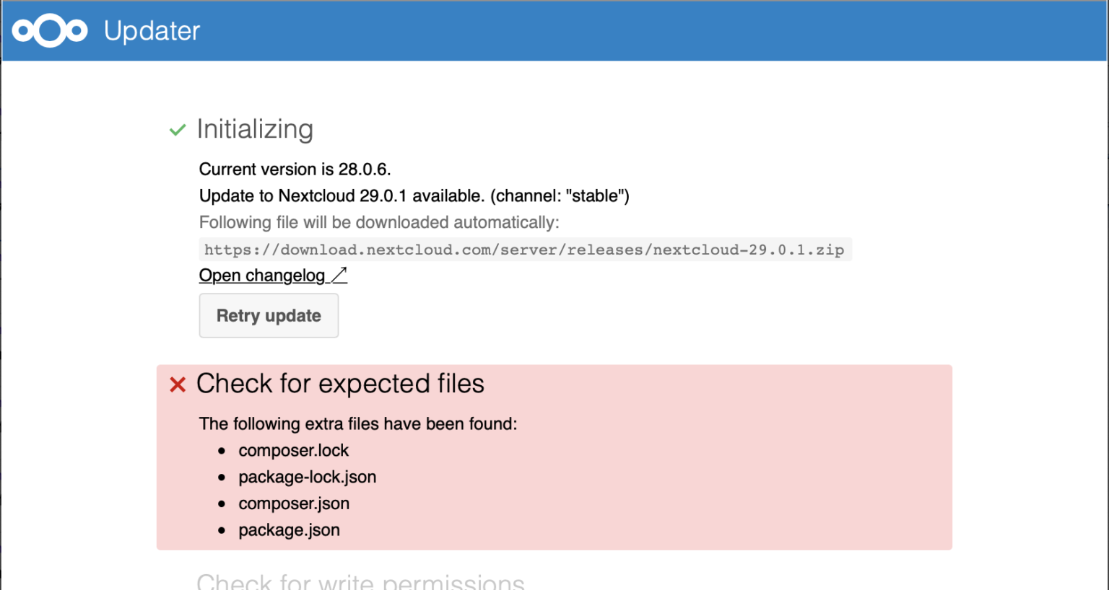Viewport: 1109px width, 590px height.
Task: Select the download URL for nextcloud-29.0.1.zip
Action: point(524,249)
